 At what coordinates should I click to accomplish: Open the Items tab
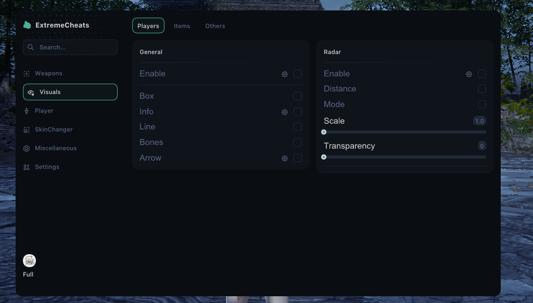coord(182,26)
